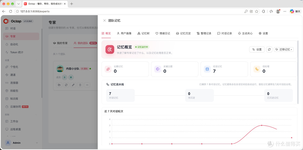Delete the 内容小分队 team
Image resolution: width=303 pixels, height=150 pixels.
pos(80,85)
